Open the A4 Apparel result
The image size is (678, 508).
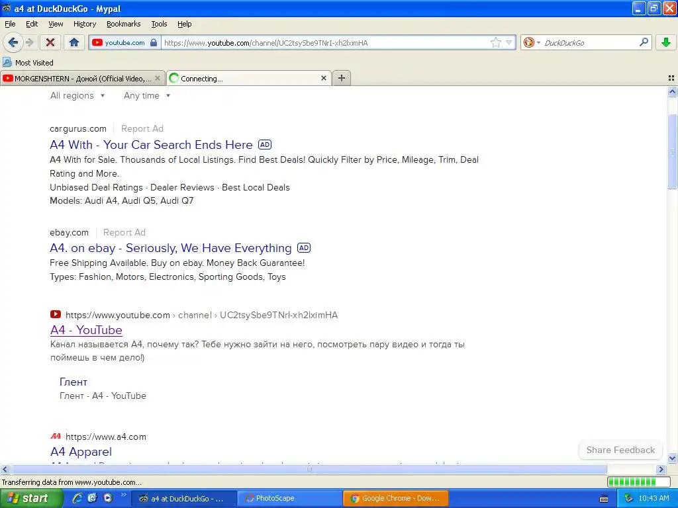[x=81, y=451]
